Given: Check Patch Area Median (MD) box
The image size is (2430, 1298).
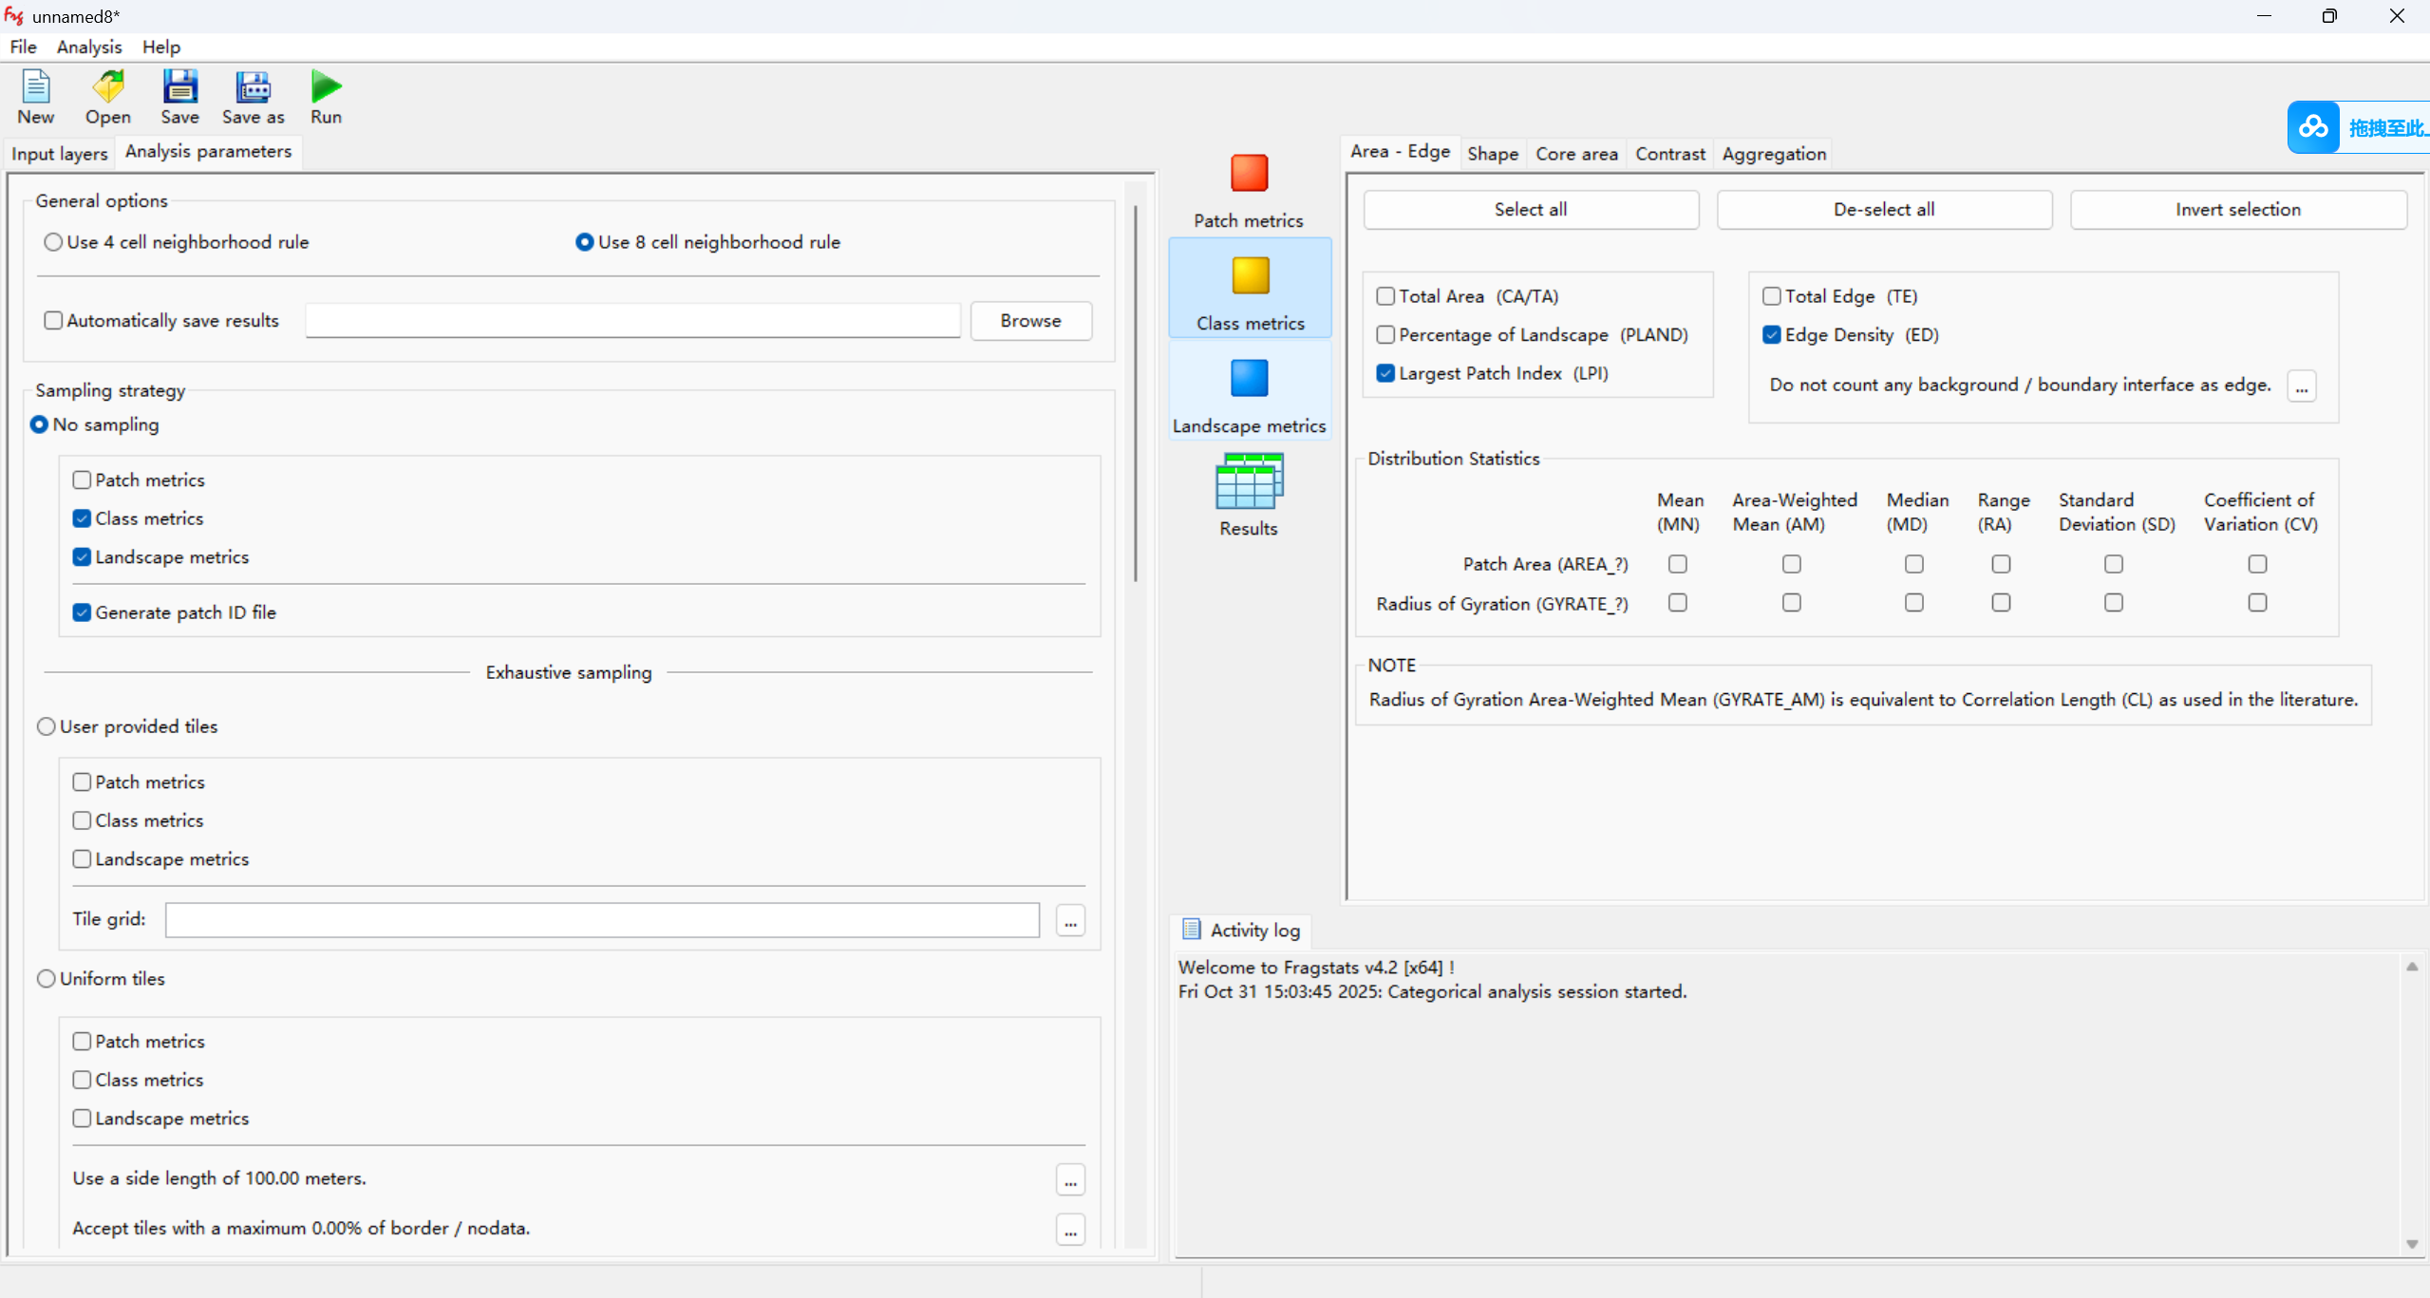Looking at the screenshot, I should pos(1914,564).
